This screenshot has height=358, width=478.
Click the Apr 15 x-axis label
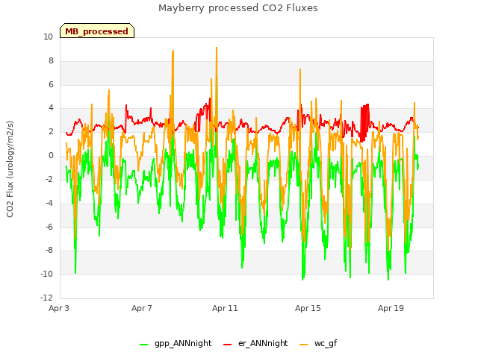click(308, 308)
